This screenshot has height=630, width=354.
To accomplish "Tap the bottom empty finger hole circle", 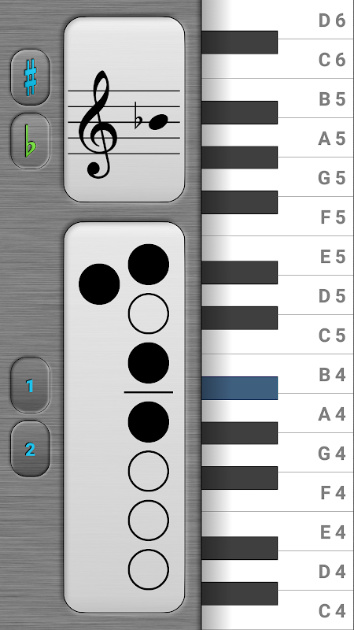I will point(149,569).
